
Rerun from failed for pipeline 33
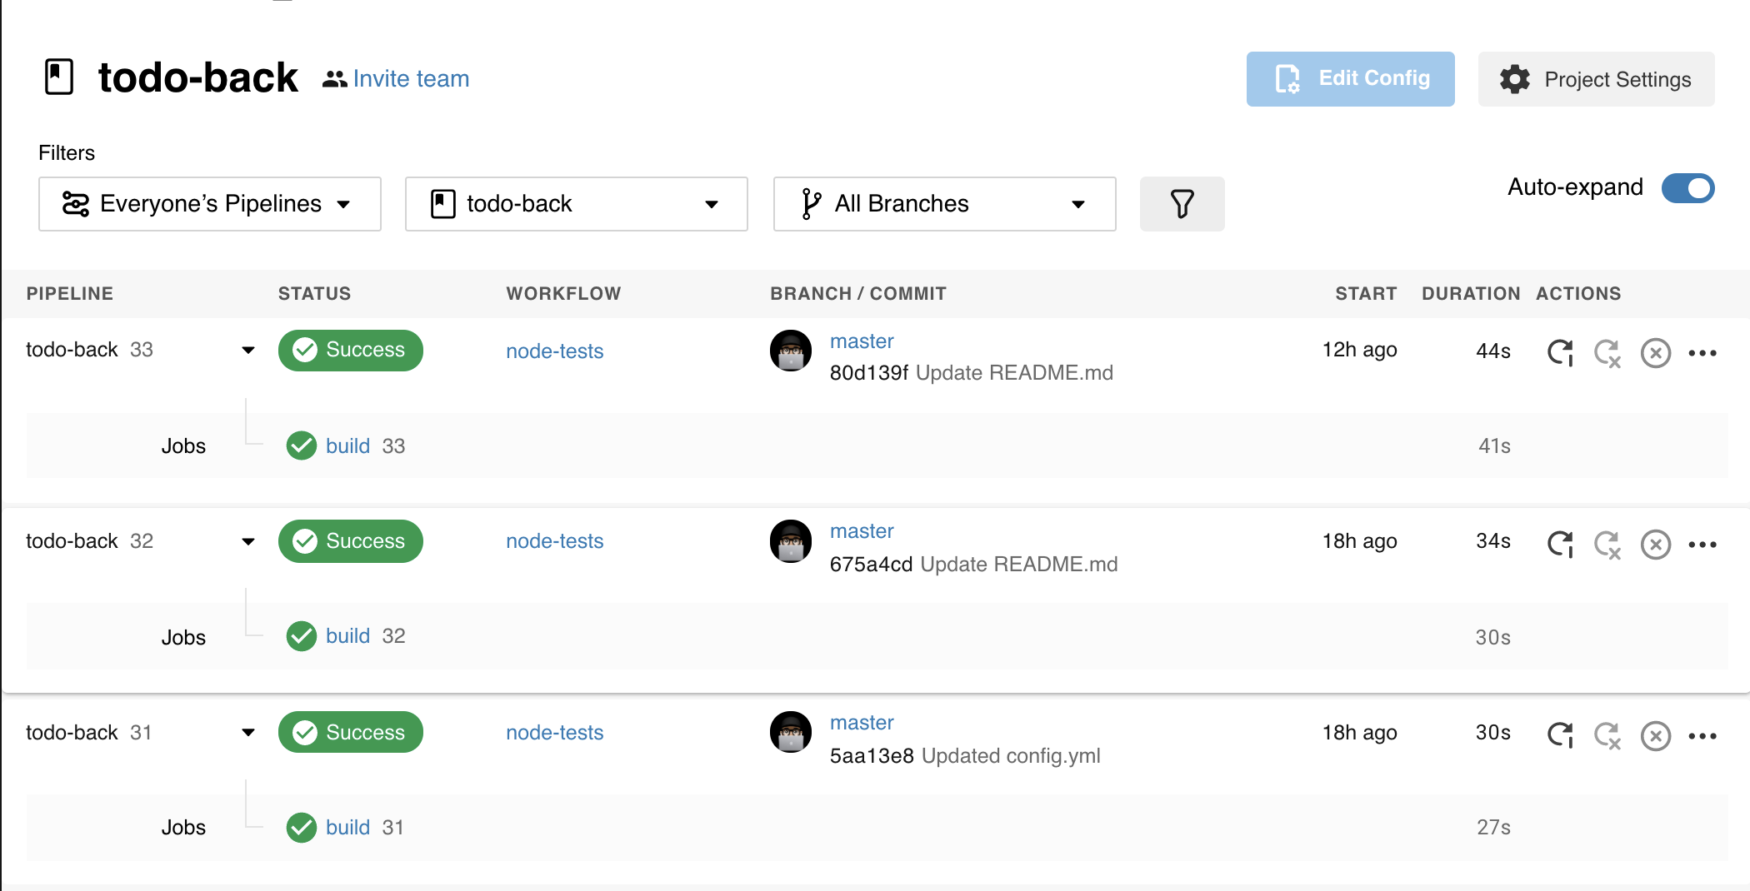(x=1607, y=352)
